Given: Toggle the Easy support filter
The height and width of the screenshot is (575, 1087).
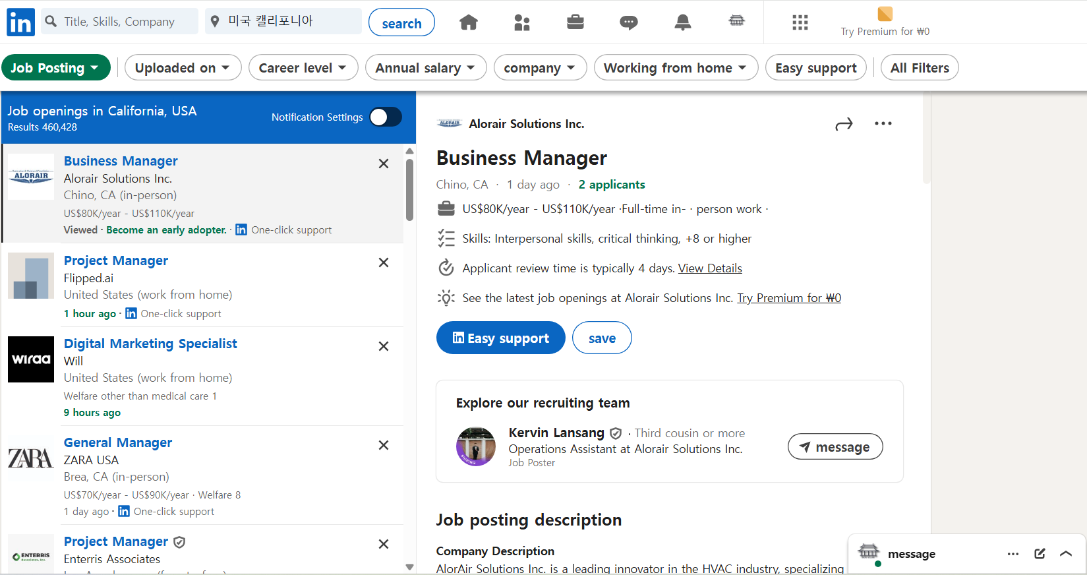Looking at the screenshot, I should click(x=816, y=67).
